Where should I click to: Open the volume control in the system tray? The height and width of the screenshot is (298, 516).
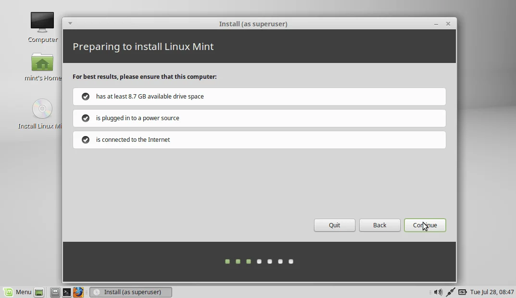tap(438, 292)
